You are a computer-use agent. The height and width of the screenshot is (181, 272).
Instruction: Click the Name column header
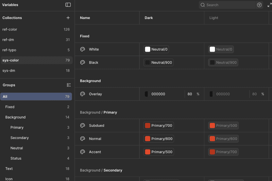pyautogui.click(x=85, y=18)
